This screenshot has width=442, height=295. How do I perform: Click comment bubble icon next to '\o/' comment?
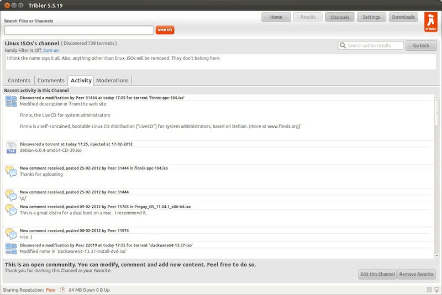[11, 195]
